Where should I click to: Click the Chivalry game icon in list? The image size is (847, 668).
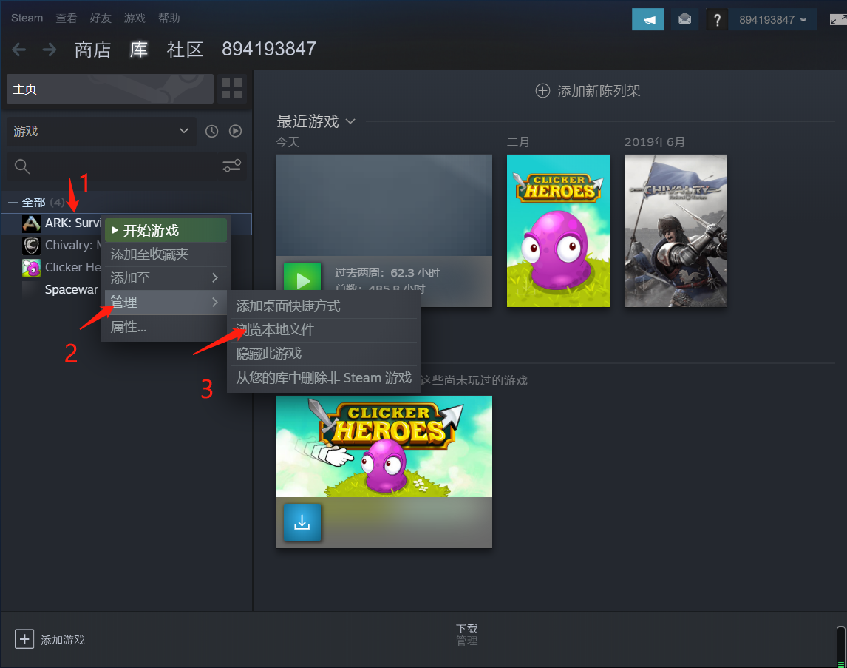pos(31,246)
